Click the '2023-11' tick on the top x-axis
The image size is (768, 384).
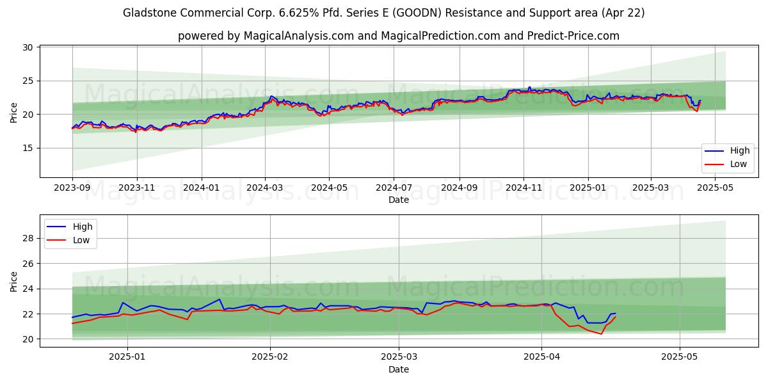point(137,188)
